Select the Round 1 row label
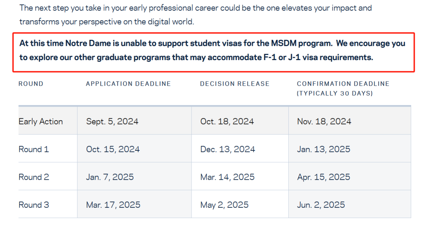The image size is (429, 228). (x=34, y=149)
